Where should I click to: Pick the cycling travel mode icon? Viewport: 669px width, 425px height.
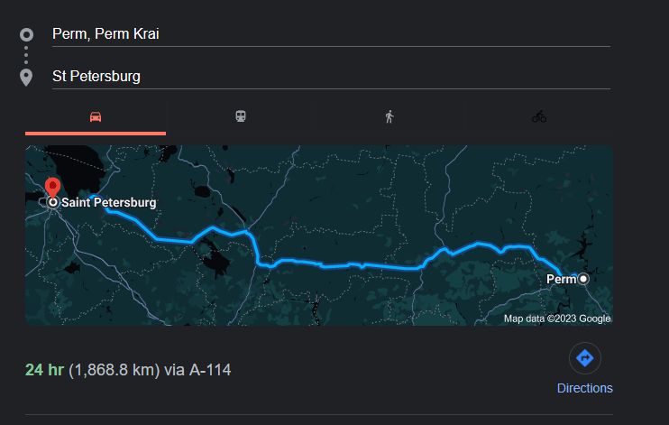coord(539,117)
